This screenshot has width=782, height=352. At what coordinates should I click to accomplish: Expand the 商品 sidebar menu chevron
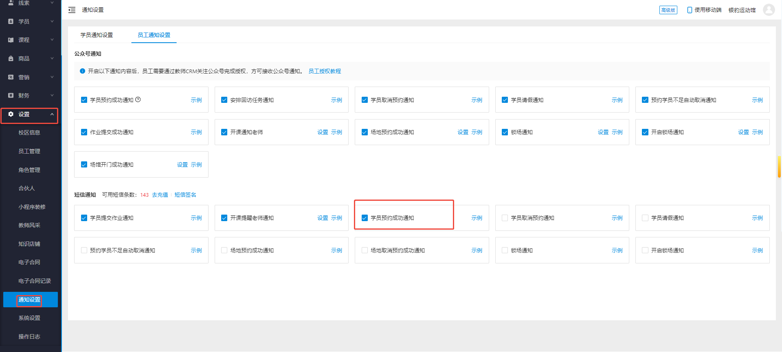pos(52,59)
